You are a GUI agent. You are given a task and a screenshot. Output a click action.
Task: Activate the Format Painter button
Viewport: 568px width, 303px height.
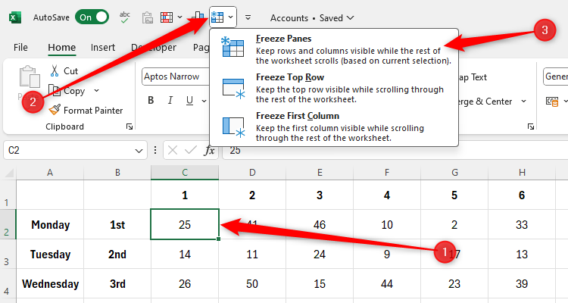click(86, 110)
